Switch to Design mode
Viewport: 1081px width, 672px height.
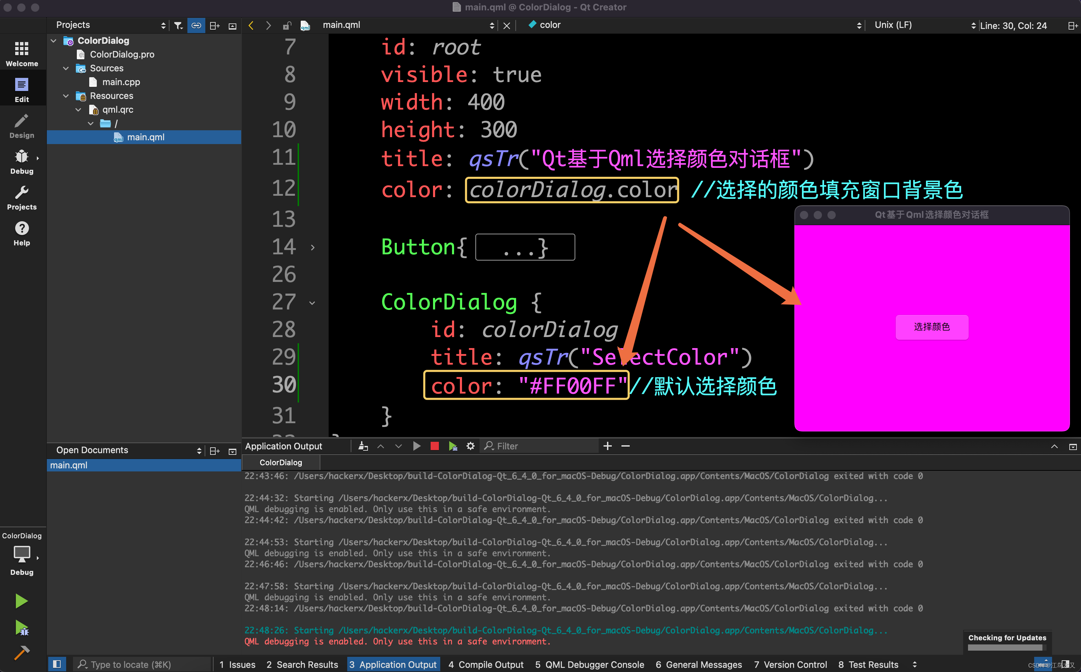click(x=22, y=126)
